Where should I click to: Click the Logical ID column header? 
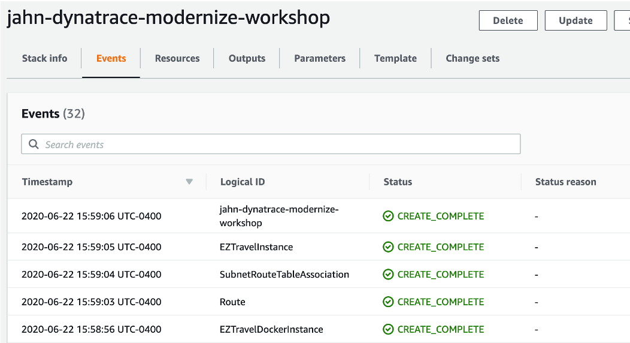243,182
